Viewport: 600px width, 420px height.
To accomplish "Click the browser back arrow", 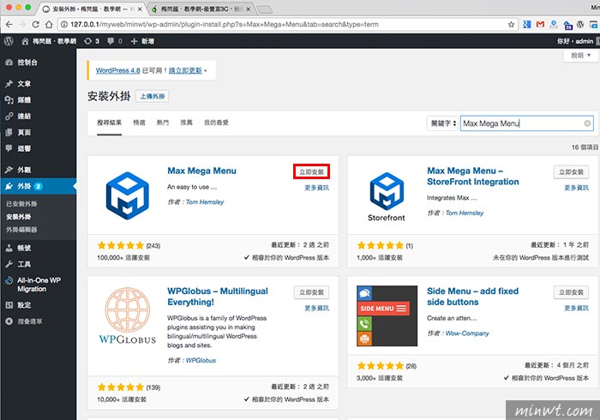I will 9,25.
